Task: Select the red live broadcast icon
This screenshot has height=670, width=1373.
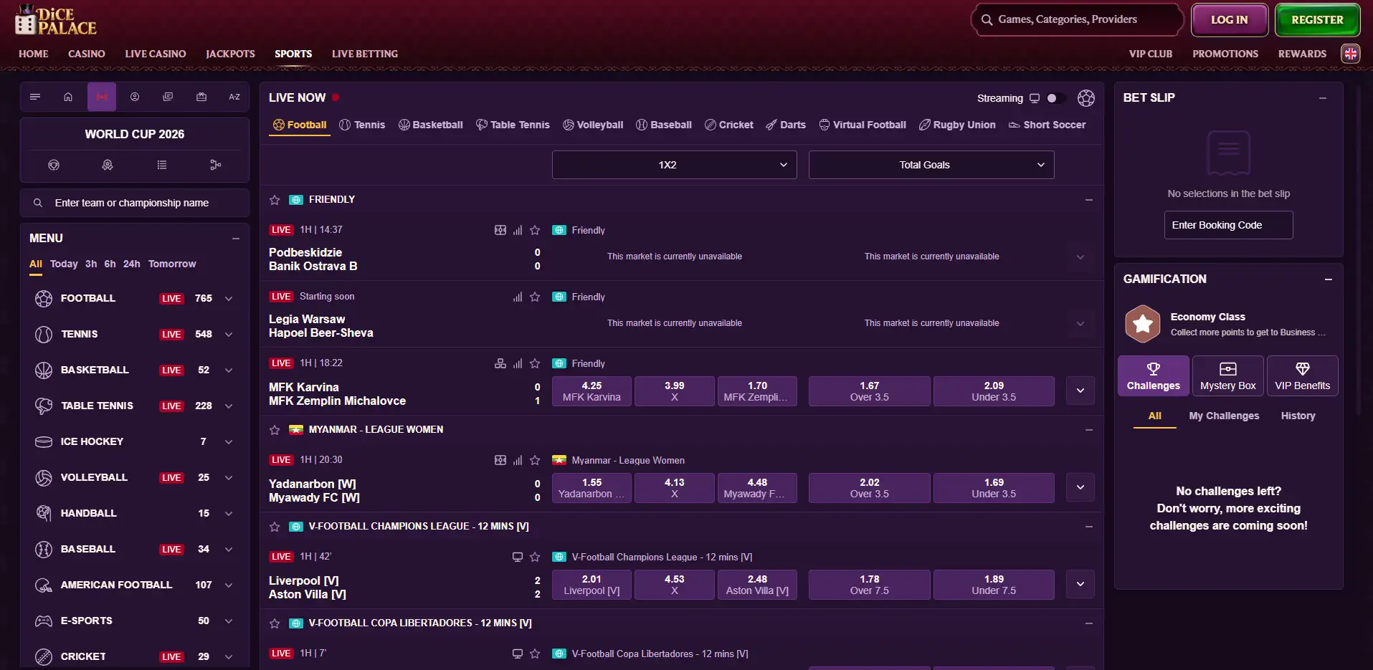Action: tap(102, 97)
